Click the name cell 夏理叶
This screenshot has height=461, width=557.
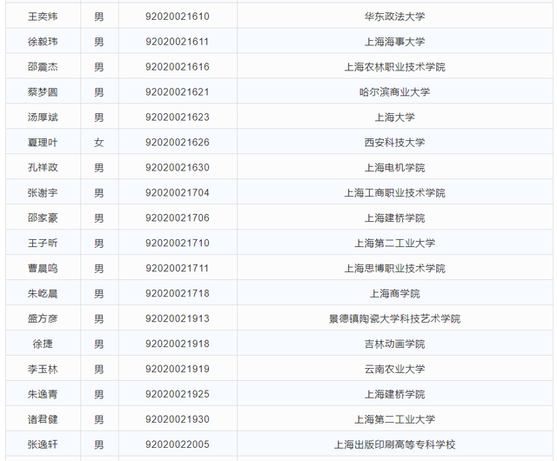(43, 143)
